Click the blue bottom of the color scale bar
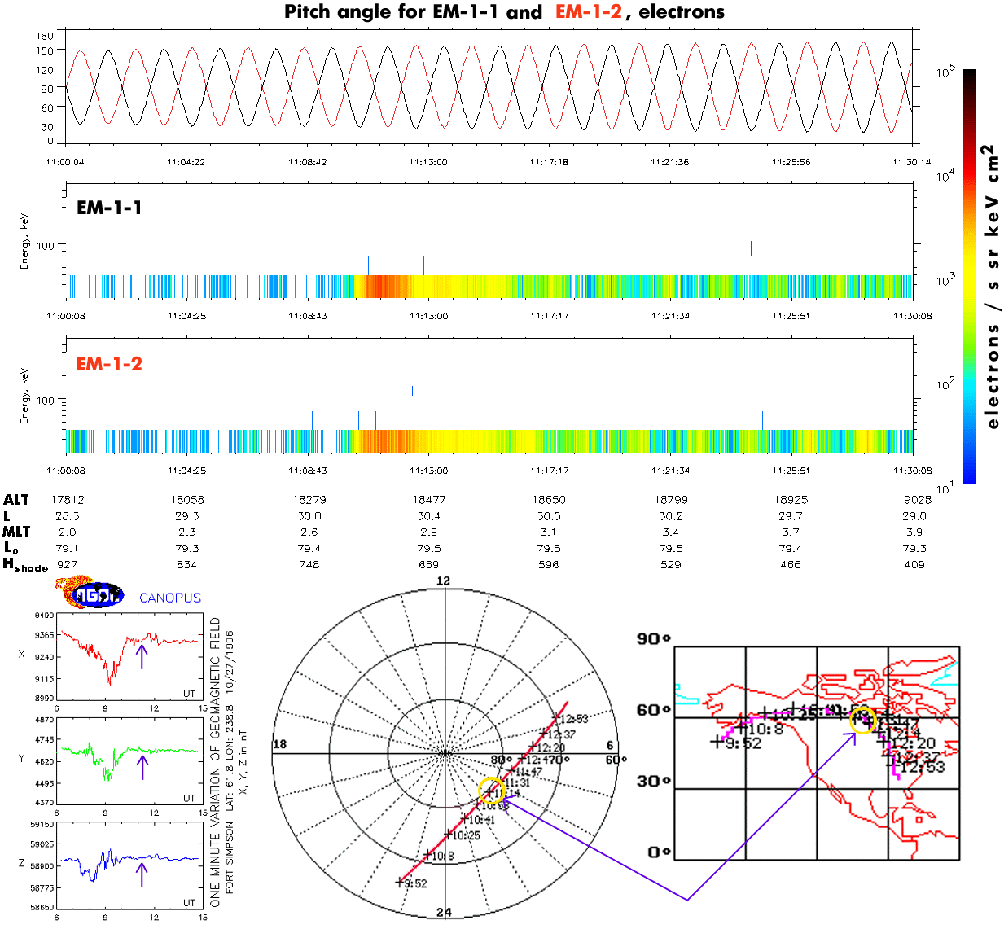Screen dimensions: 1004x929 pos(969,472)
